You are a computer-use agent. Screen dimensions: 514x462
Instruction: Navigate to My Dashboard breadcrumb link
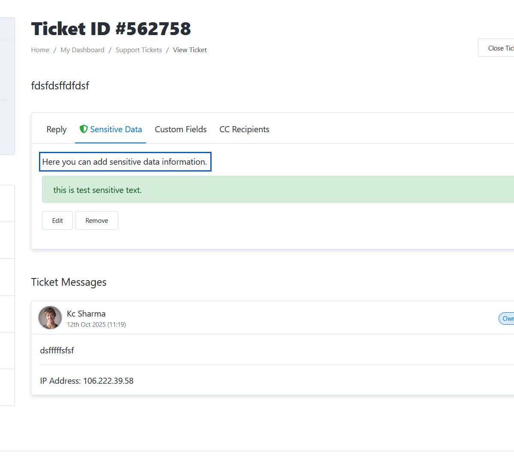tap(82, 50)
